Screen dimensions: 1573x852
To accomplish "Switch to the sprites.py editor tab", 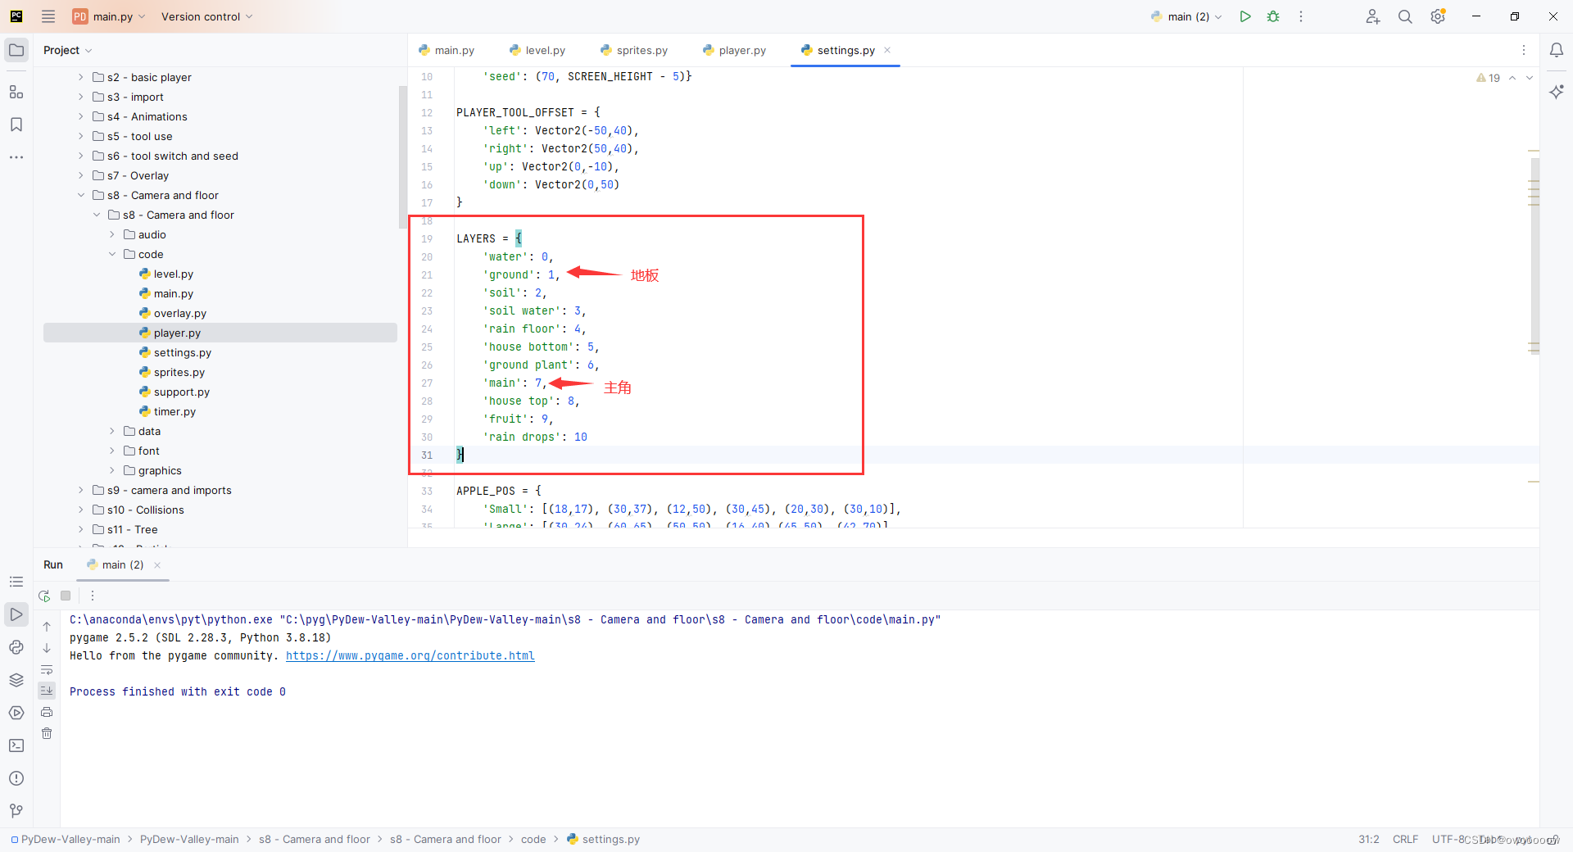I will point(634,50).
